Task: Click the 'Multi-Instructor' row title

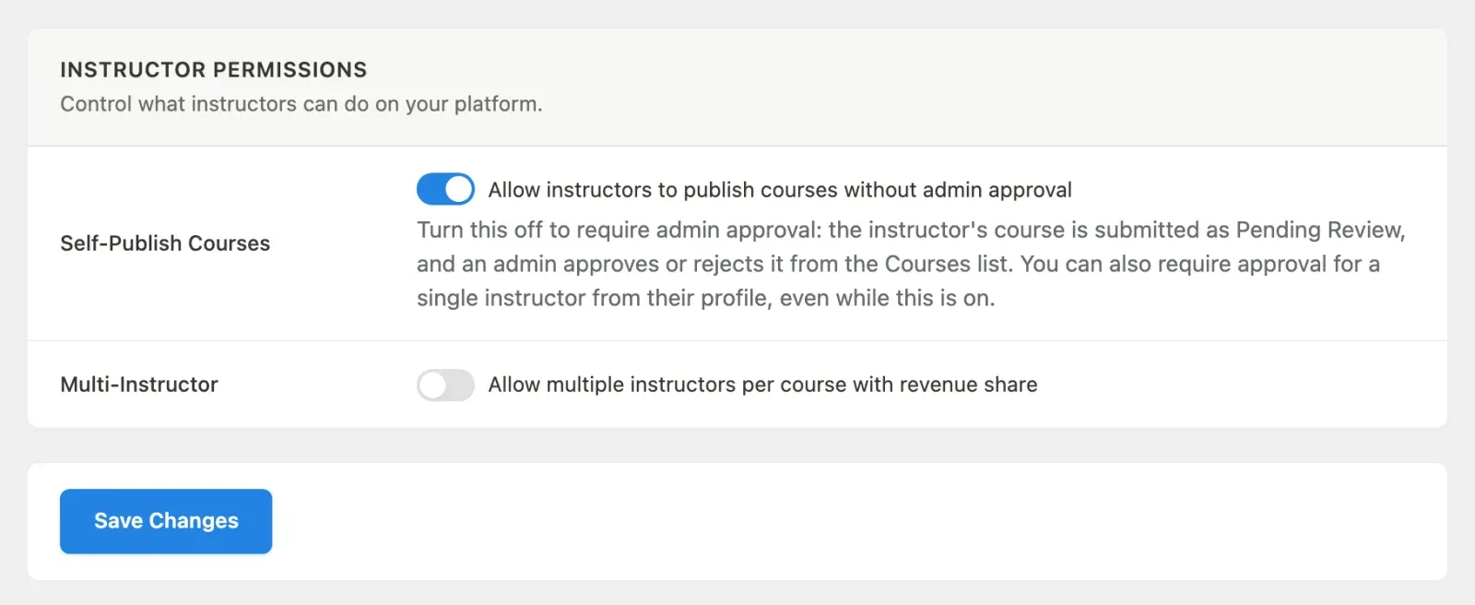Action: 139,385
